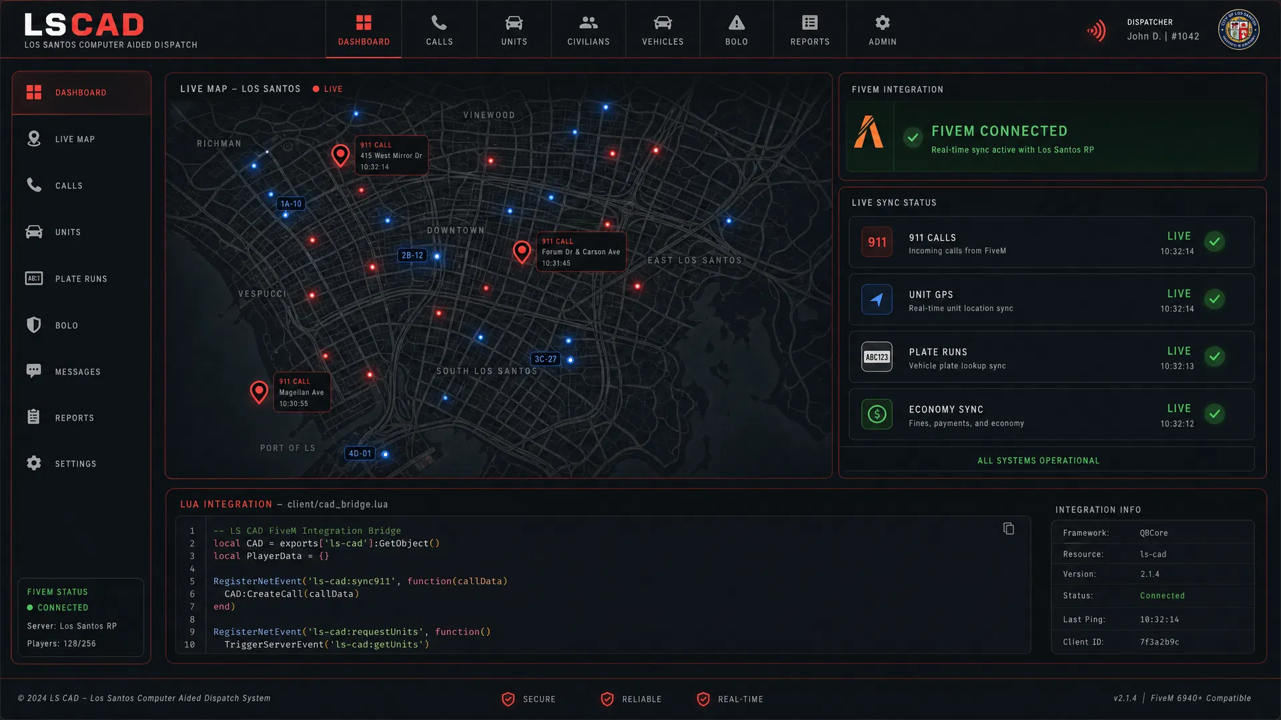Image resolution: width=1281 pixels, height=720 pixels.
Task: Select unit marker 2B-12 on map
Action: tap(412, 255)
